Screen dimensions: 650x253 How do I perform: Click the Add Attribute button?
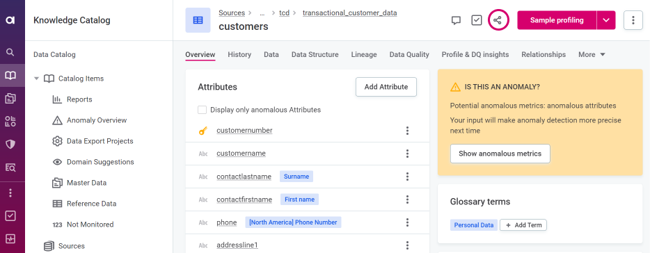[x=386, y=87]
